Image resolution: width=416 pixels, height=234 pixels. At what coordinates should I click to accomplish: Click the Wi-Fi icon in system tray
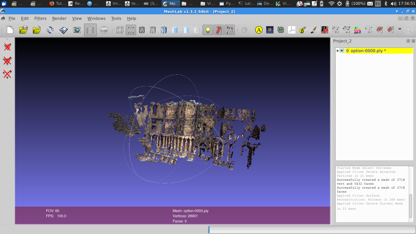331,4
